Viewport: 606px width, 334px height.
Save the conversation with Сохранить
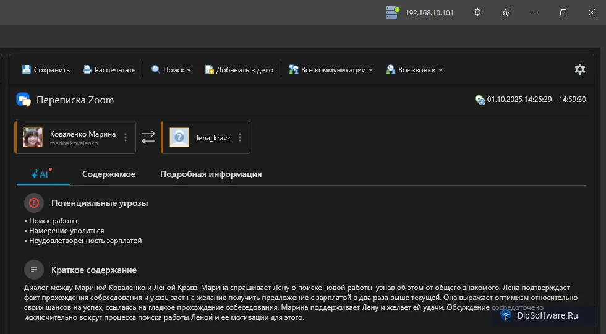click(46, 69)
